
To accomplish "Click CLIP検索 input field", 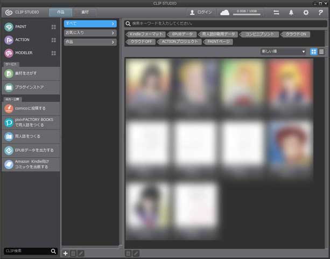I will 27,251.
